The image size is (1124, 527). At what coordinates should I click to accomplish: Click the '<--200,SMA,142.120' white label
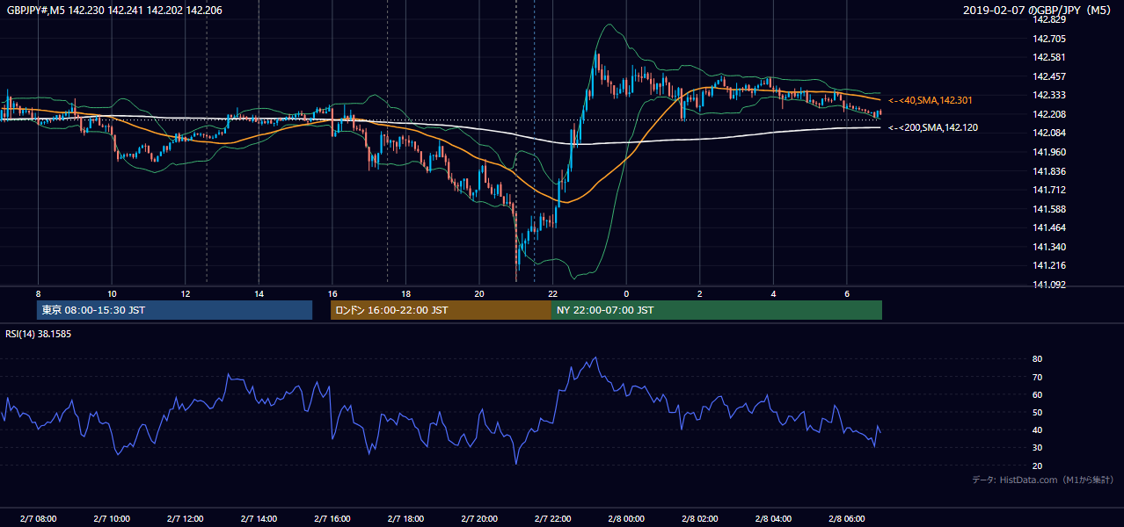point(934,128)
